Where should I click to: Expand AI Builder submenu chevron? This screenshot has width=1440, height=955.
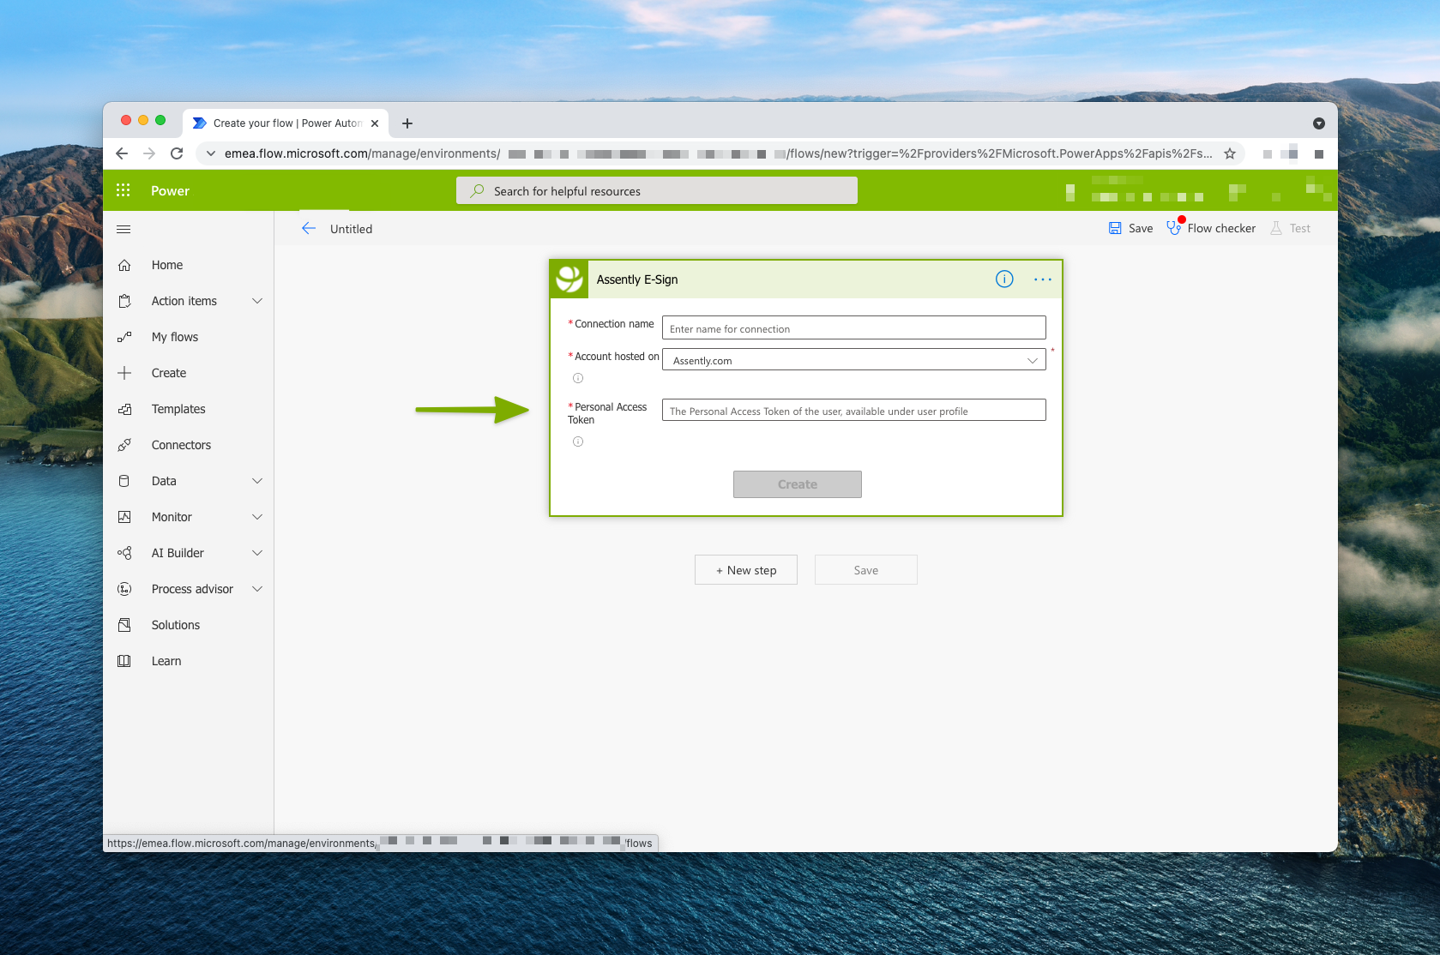[x=257, y=553]
